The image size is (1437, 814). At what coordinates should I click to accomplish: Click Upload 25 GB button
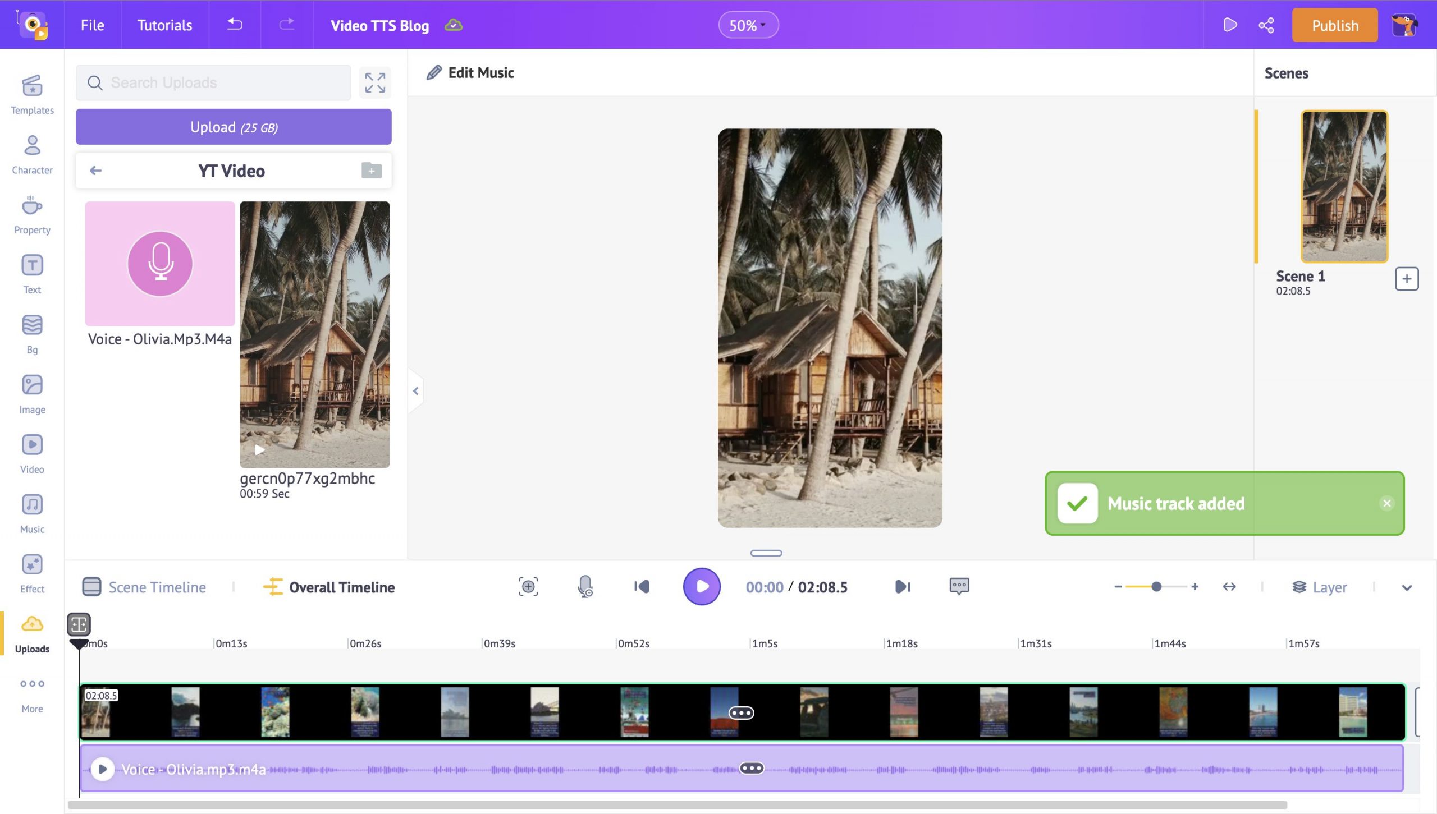pyautogui.click(x=233, y=126)
